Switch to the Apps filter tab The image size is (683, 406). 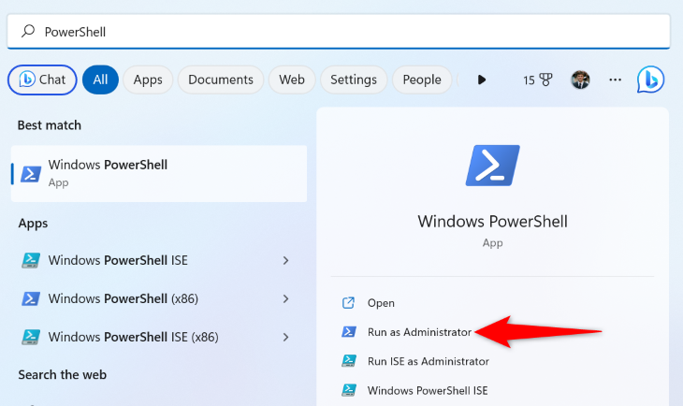click(148, 80)
